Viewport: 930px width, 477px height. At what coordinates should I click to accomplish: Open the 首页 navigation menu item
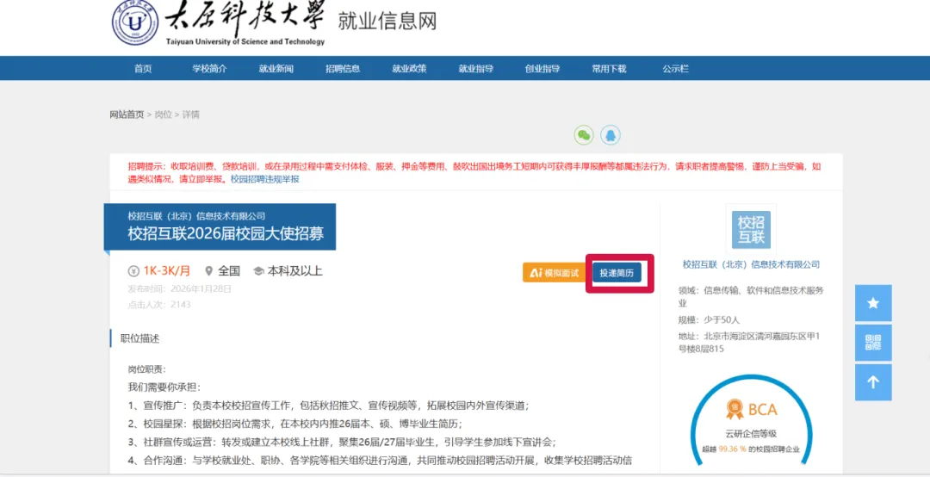[x=143, y=68]
